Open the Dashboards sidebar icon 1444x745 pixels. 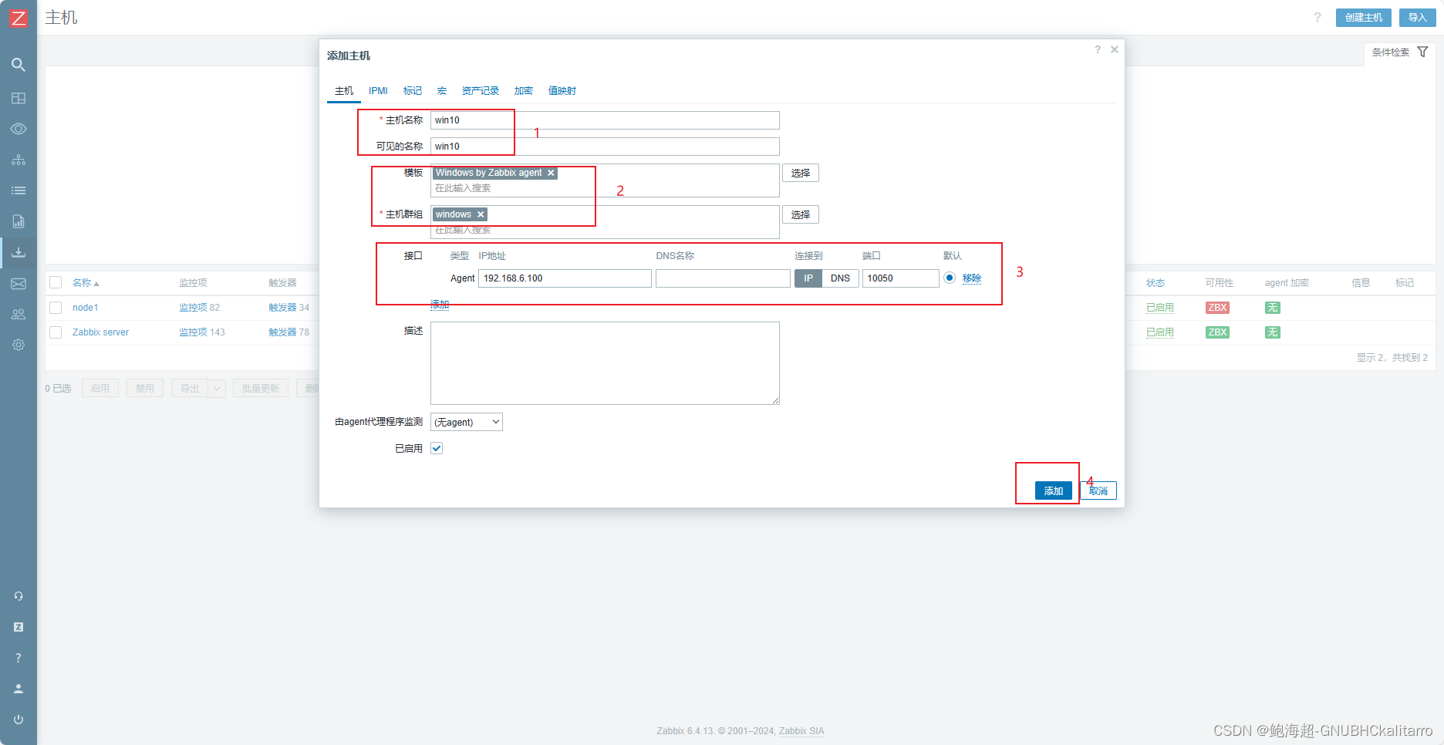pos(19,98)
